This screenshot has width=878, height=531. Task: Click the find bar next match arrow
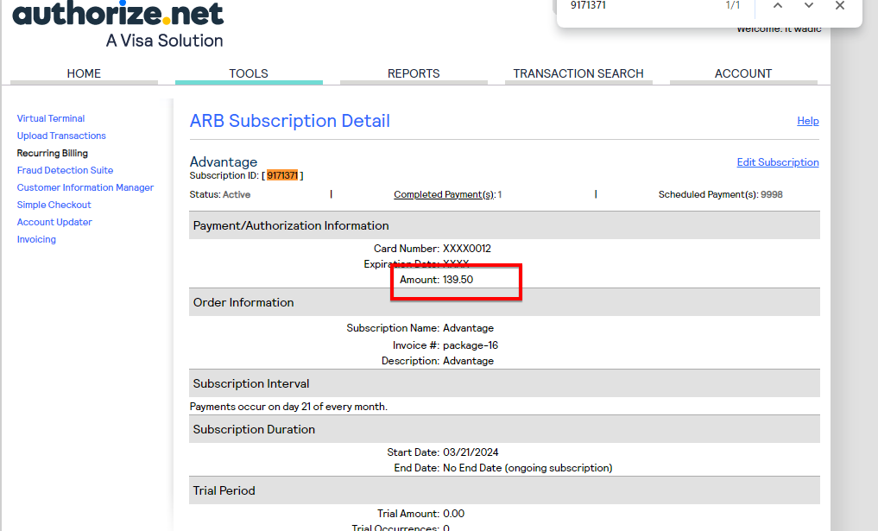point(809,5)
